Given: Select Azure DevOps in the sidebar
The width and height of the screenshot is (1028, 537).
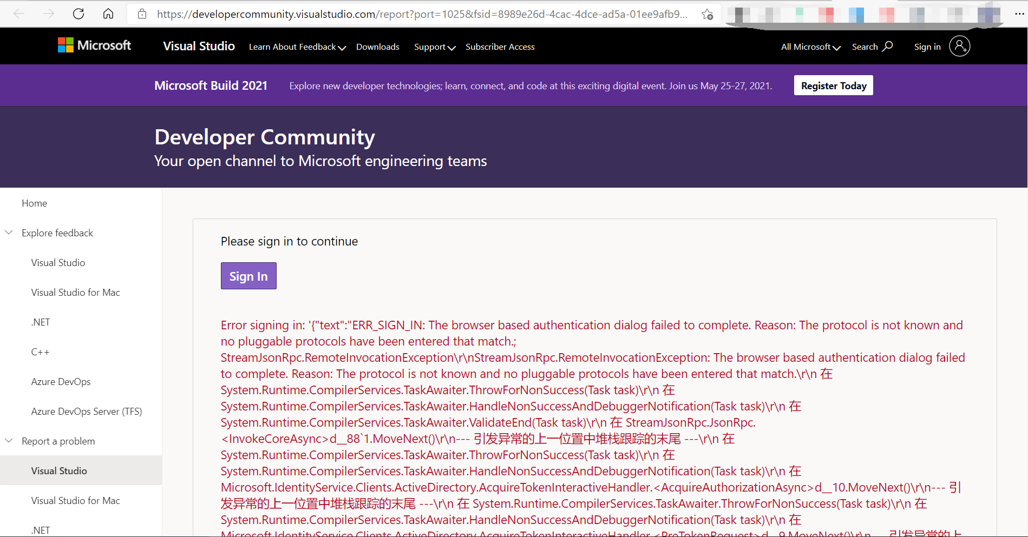Looking at the screenshot, I should [x=61, y=381].
